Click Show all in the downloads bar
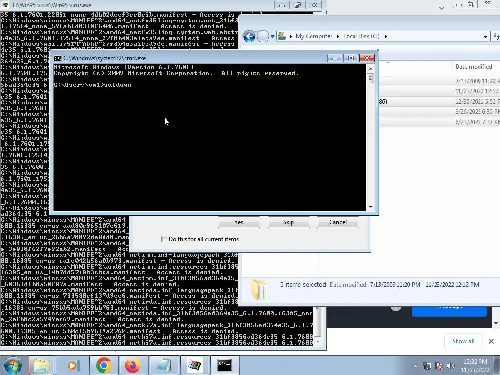This screenshot has width=500, height=375. coord(463,341)
